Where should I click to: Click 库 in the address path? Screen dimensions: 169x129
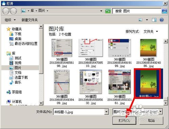32,11
